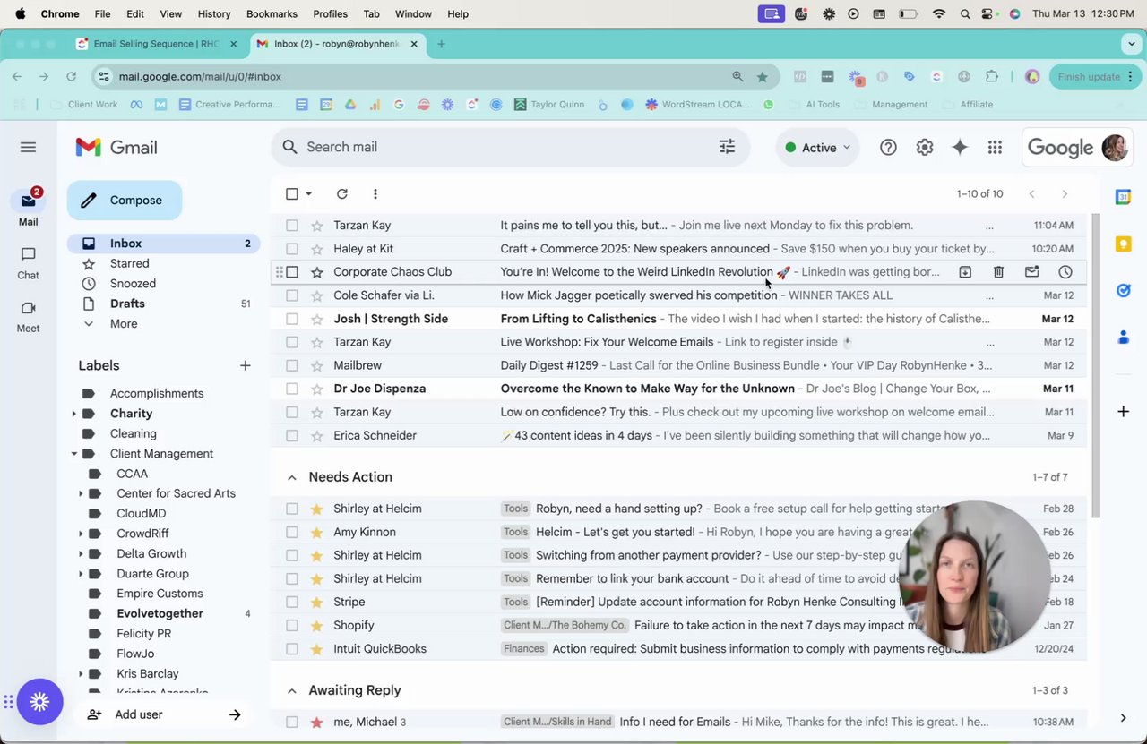
Task: Open the Bookmarks menu
Action: [272, 14]
